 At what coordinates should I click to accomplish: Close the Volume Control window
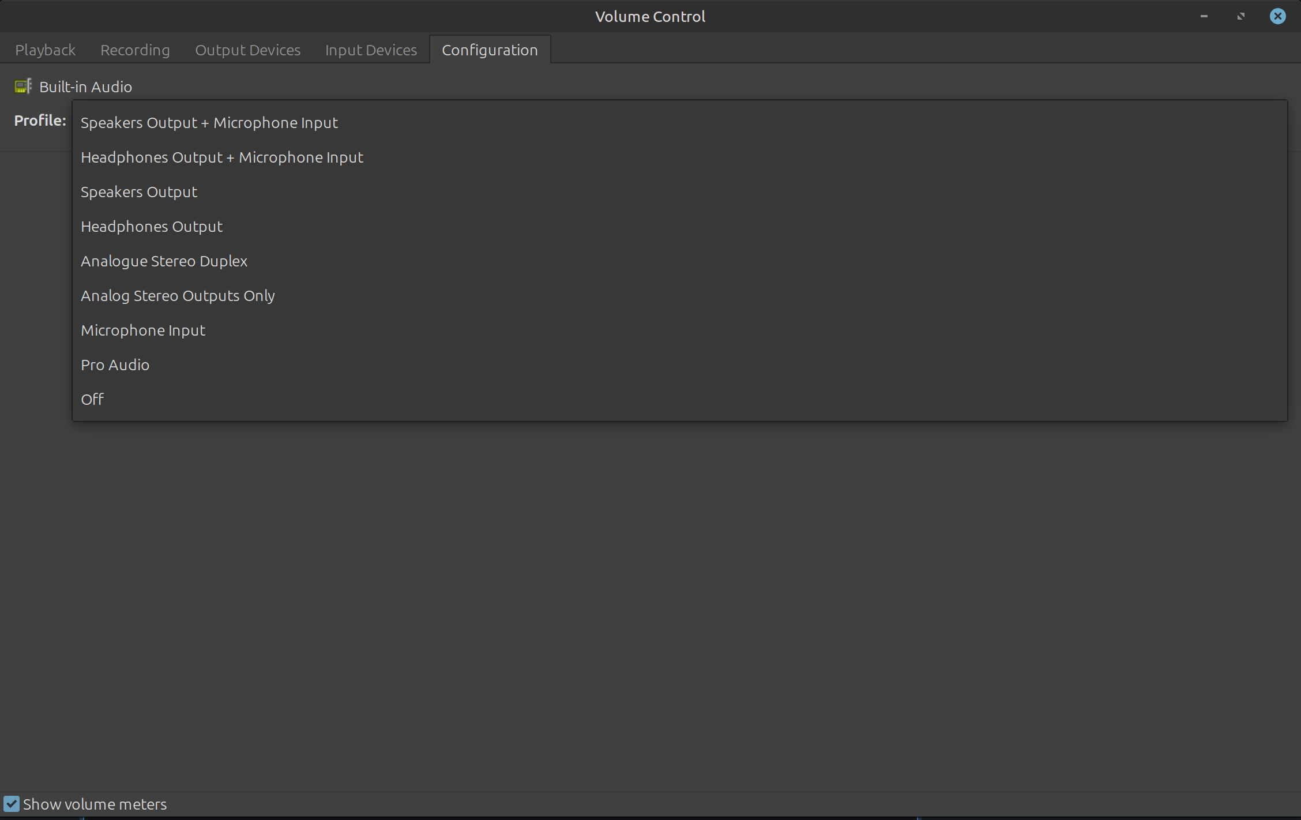coord(1277,16)
